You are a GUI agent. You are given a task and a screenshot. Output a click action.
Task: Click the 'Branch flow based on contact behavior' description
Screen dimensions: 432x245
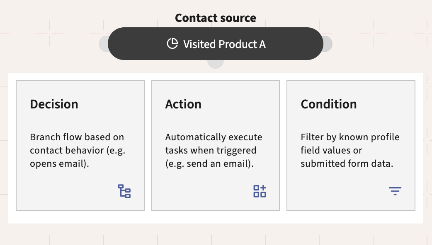point(78,150)
